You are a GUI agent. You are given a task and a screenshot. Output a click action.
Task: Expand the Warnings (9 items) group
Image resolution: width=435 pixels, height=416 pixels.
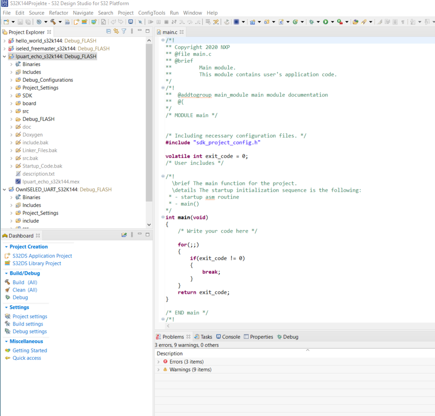click(158, 369)
